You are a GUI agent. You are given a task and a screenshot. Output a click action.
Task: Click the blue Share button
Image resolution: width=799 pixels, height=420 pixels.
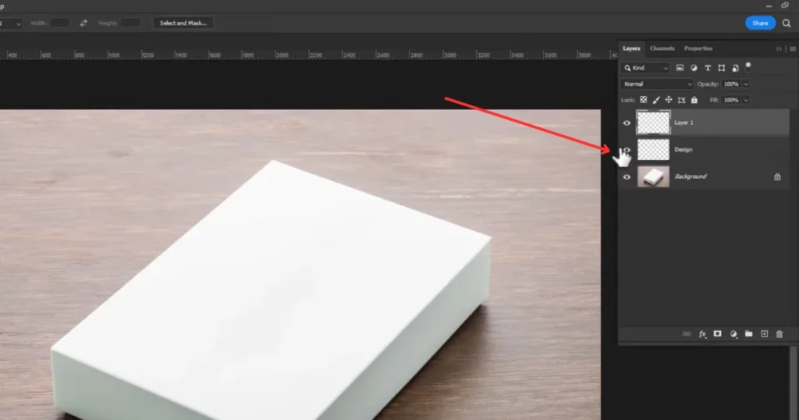click(760, 23)
